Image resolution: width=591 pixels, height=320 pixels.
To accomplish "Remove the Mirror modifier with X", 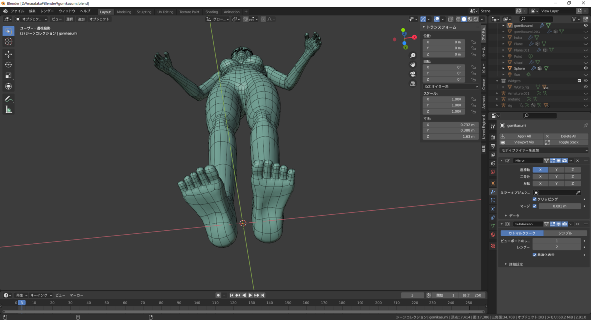I will tap(578, 160).
